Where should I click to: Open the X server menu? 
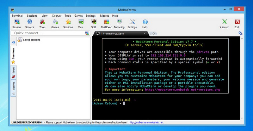pyautogui.click(x=57, y=16)
